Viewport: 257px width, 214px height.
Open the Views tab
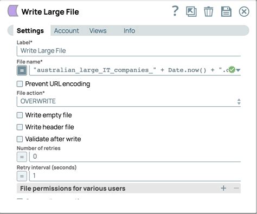pyautogui.click(x=98, y=31)
